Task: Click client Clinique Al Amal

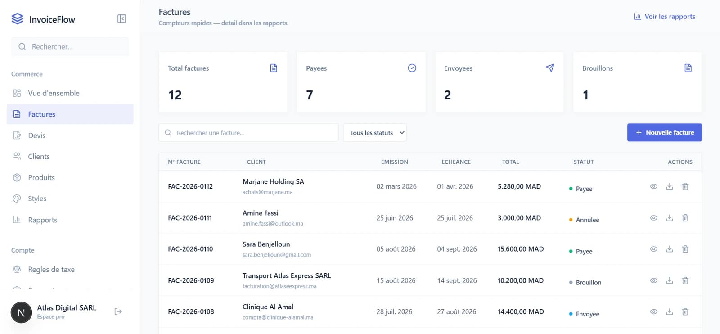Action: 268,307
